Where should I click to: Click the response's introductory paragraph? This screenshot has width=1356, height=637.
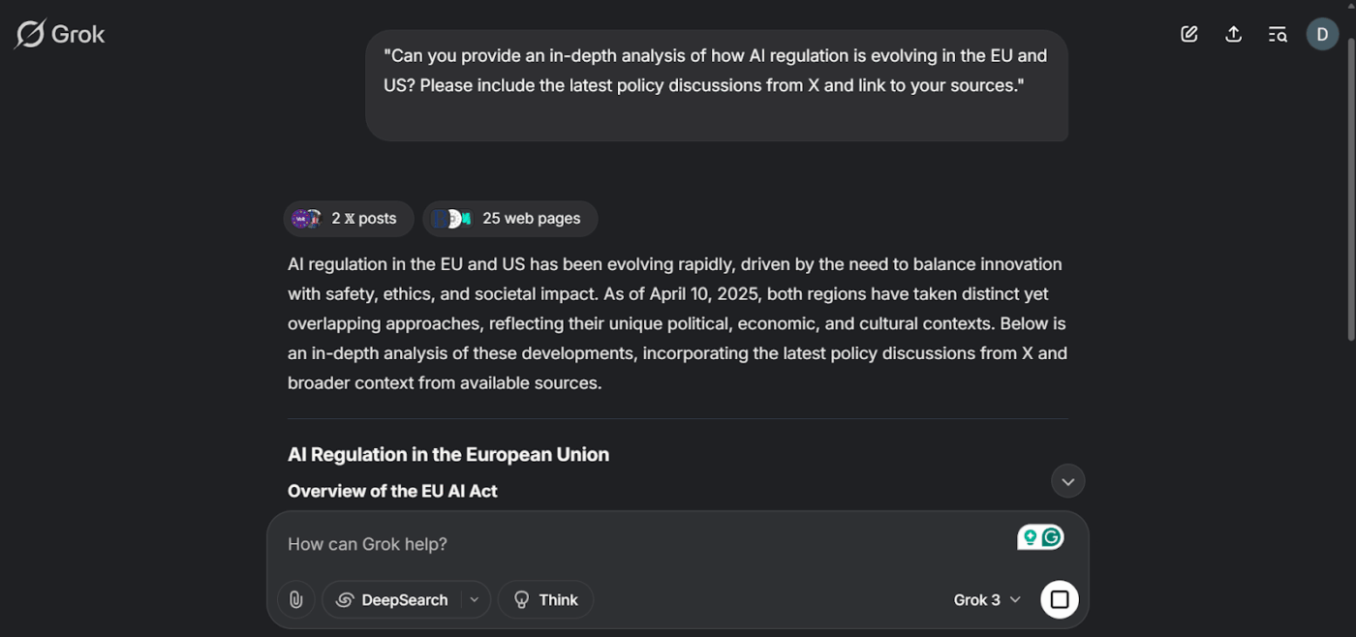point(677,323)
